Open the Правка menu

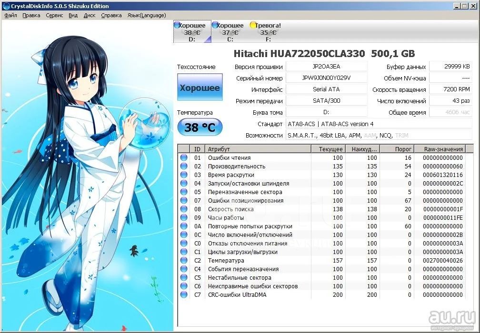point(31,15)
